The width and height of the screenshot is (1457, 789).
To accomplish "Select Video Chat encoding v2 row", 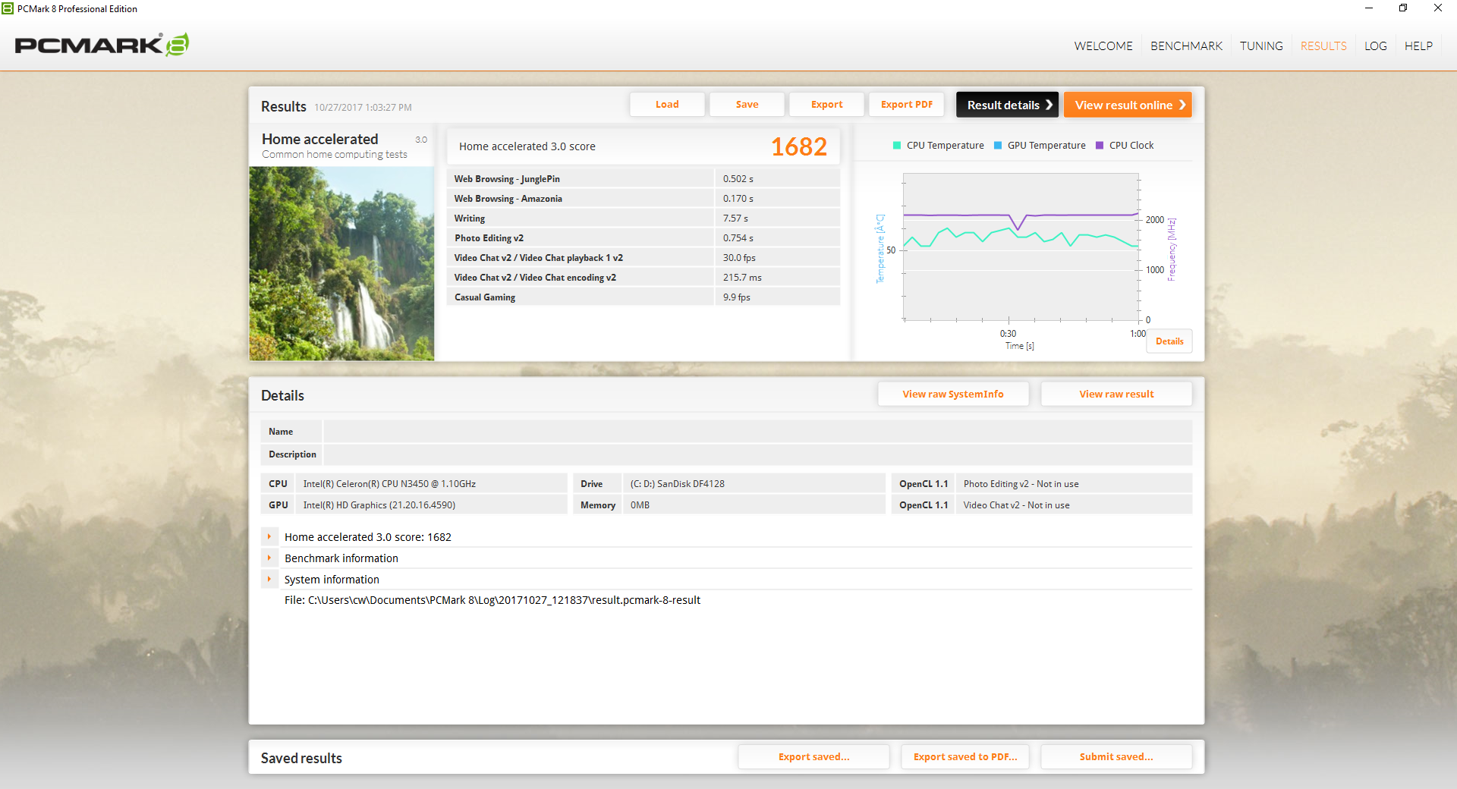I will tap(644, 278).
